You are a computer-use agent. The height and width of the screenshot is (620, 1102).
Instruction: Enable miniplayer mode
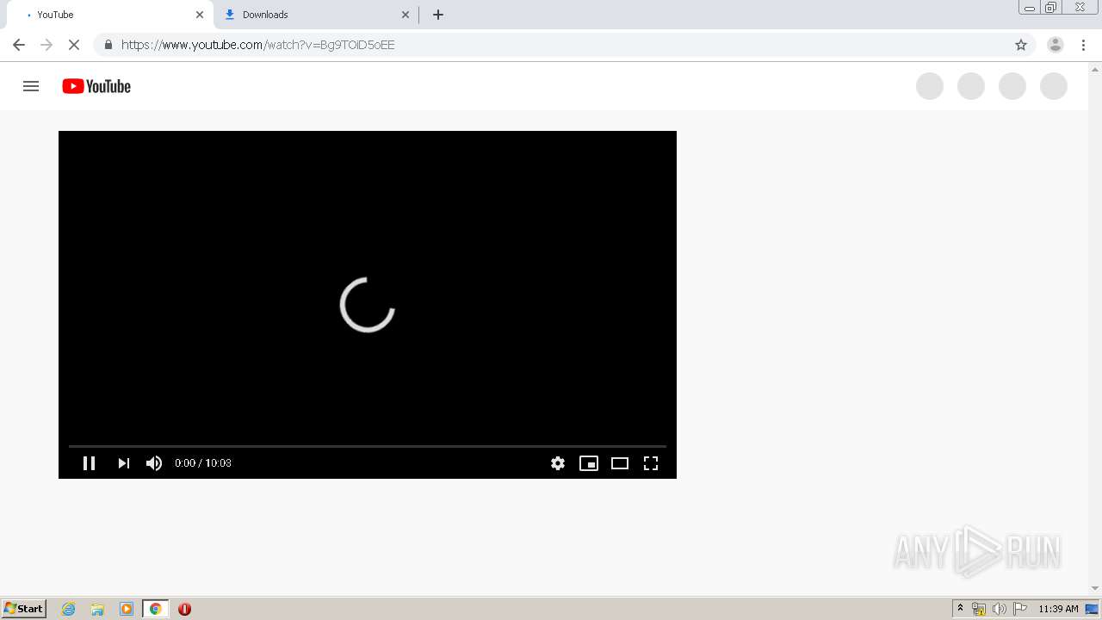click(x=589, y=463)
